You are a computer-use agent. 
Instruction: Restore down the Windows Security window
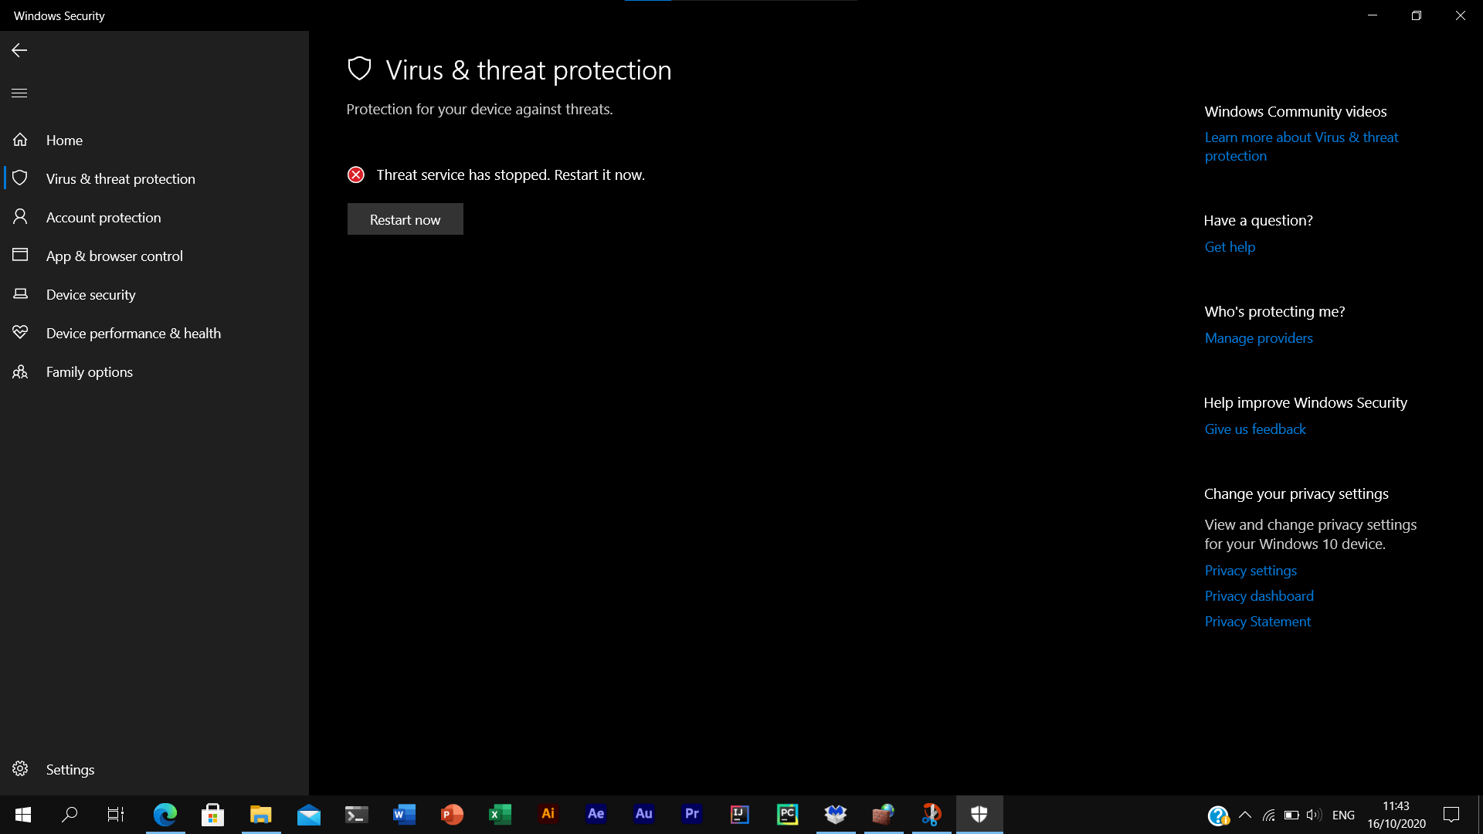coord(1416,15)
